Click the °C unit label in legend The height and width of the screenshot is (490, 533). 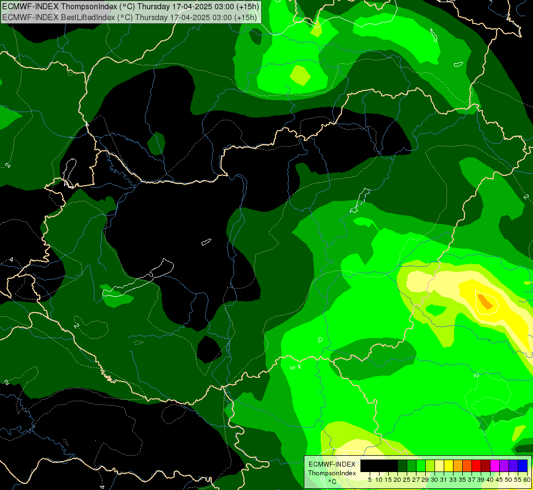(333, 481)
